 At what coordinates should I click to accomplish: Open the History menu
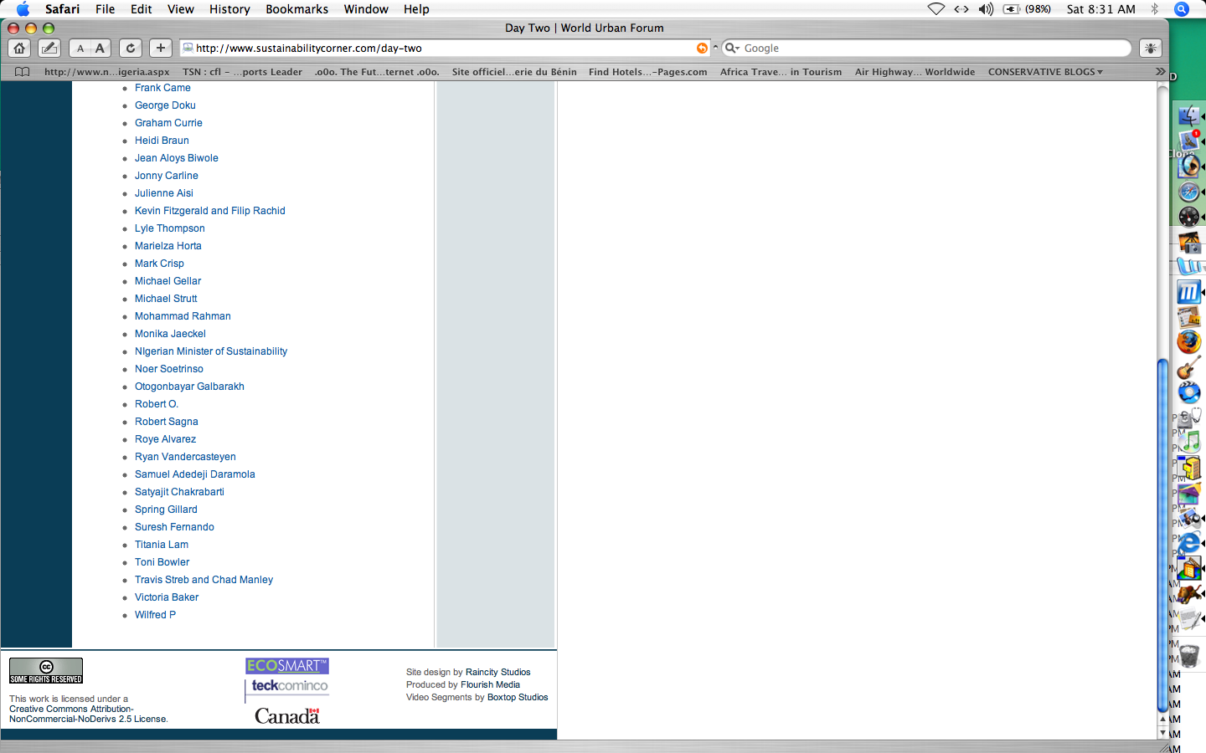(x=229, y=9)
